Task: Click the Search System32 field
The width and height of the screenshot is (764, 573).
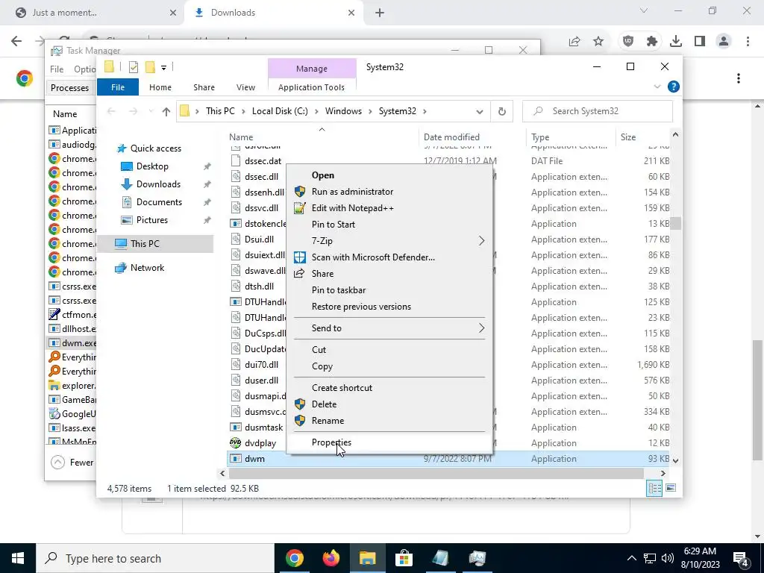Action: [x=598, y=111]
